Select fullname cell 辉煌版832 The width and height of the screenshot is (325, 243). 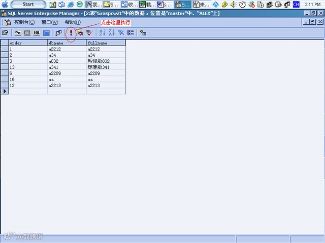tap(106, 61)
